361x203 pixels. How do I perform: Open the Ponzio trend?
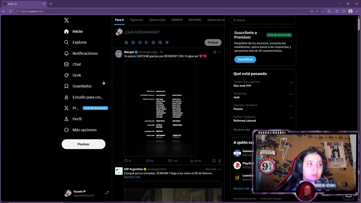tap(238, 109)
